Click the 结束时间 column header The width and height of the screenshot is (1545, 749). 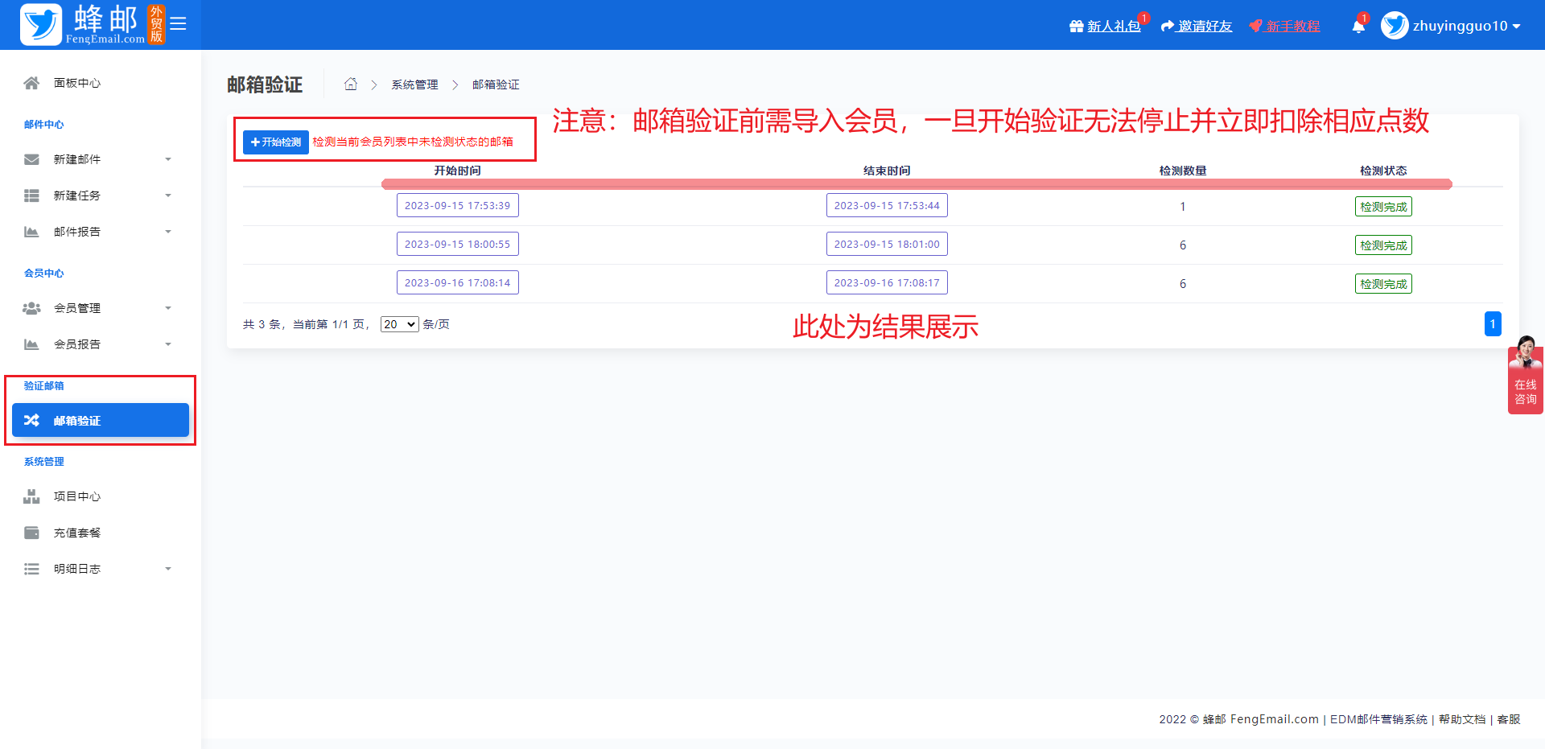click(887, 171)
